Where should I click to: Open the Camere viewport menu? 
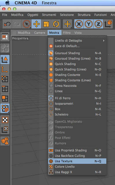(x=40, y=33)
